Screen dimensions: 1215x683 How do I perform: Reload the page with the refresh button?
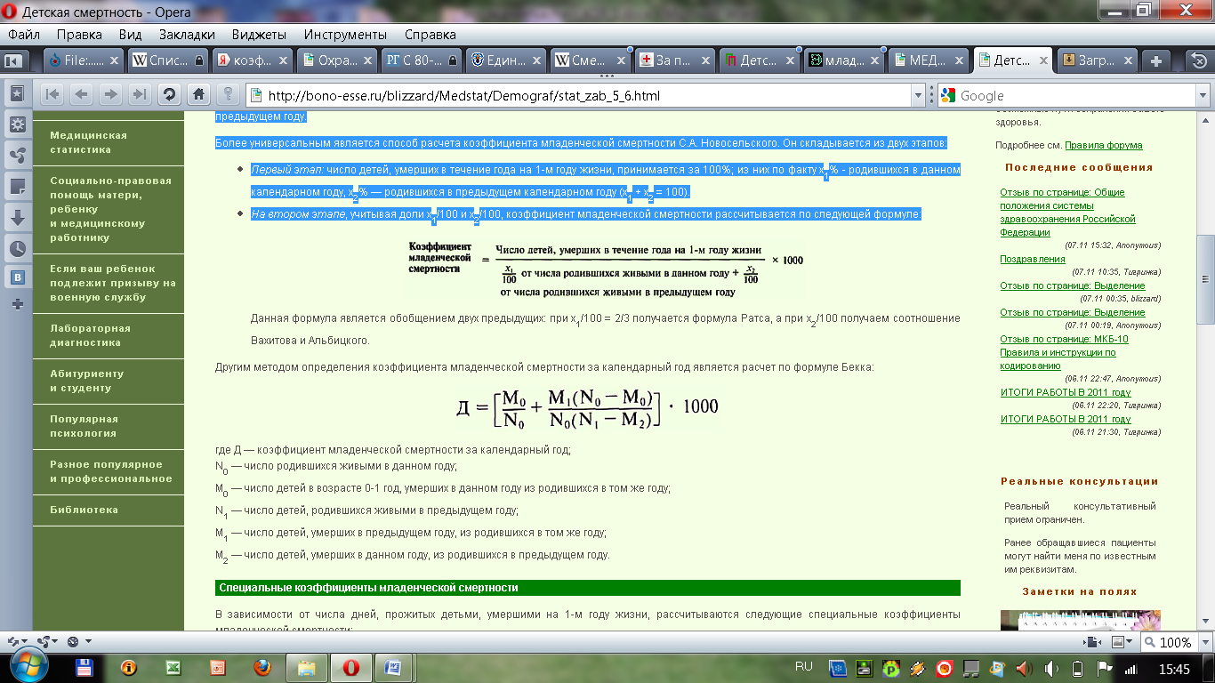169,94
